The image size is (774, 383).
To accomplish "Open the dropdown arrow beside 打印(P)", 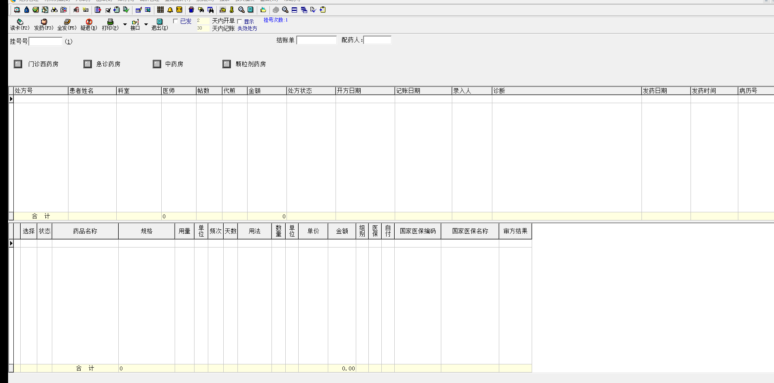I will coord(125,24).
